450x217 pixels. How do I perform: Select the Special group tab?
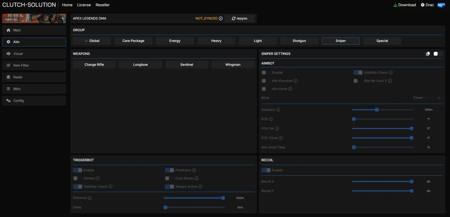click(382, 41)
